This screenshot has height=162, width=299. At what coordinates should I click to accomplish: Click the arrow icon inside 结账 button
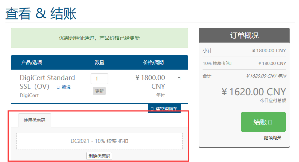270,122
